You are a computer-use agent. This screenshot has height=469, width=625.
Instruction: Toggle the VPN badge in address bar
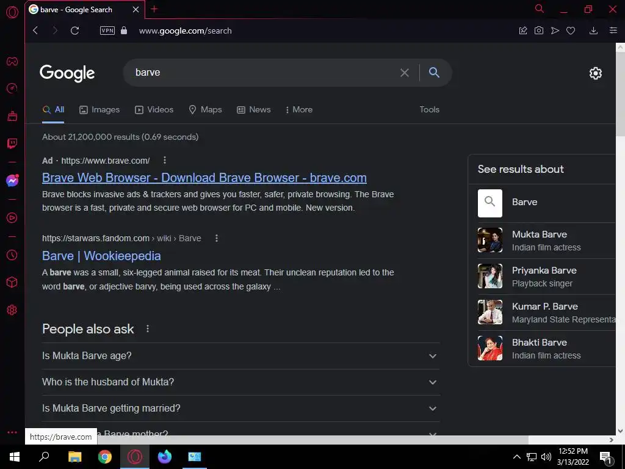click(x=107, y=31)
